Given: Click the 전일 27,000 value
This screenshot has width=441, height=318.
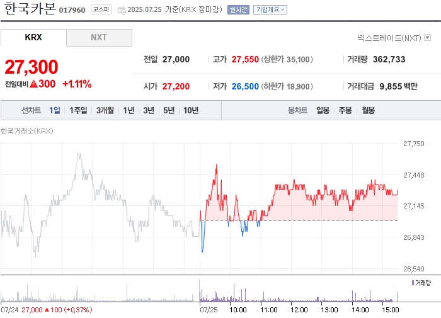Looking at the screenshot, I should coord(176,59).
